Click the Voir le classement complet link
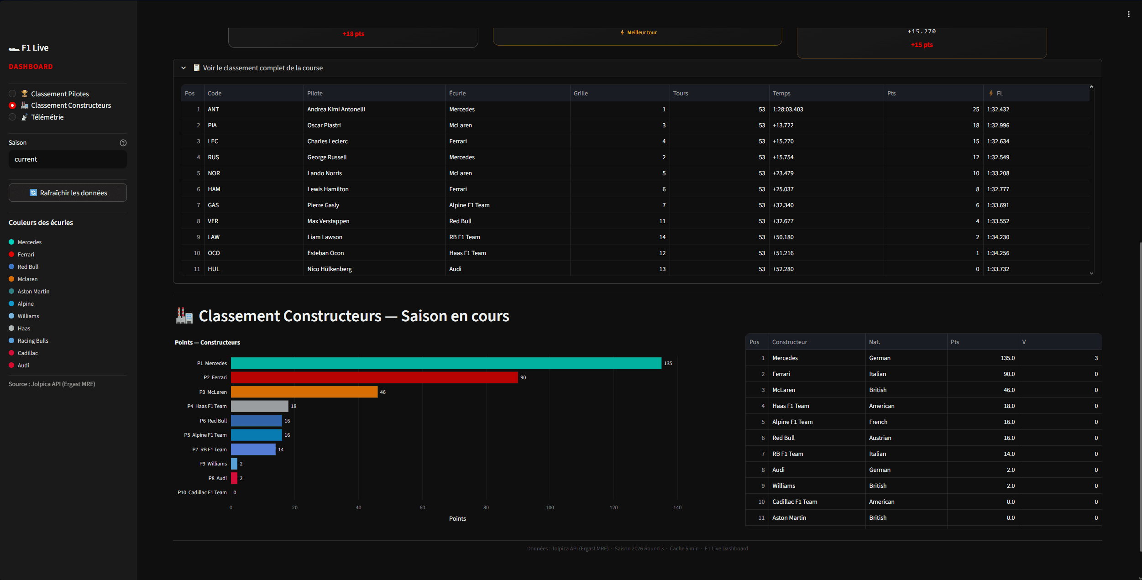This screenshot has width=1142, height=580. click(x=262, y=68)
